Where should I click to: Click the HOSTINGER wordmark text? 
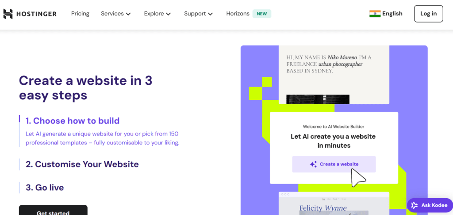point(36,14)
